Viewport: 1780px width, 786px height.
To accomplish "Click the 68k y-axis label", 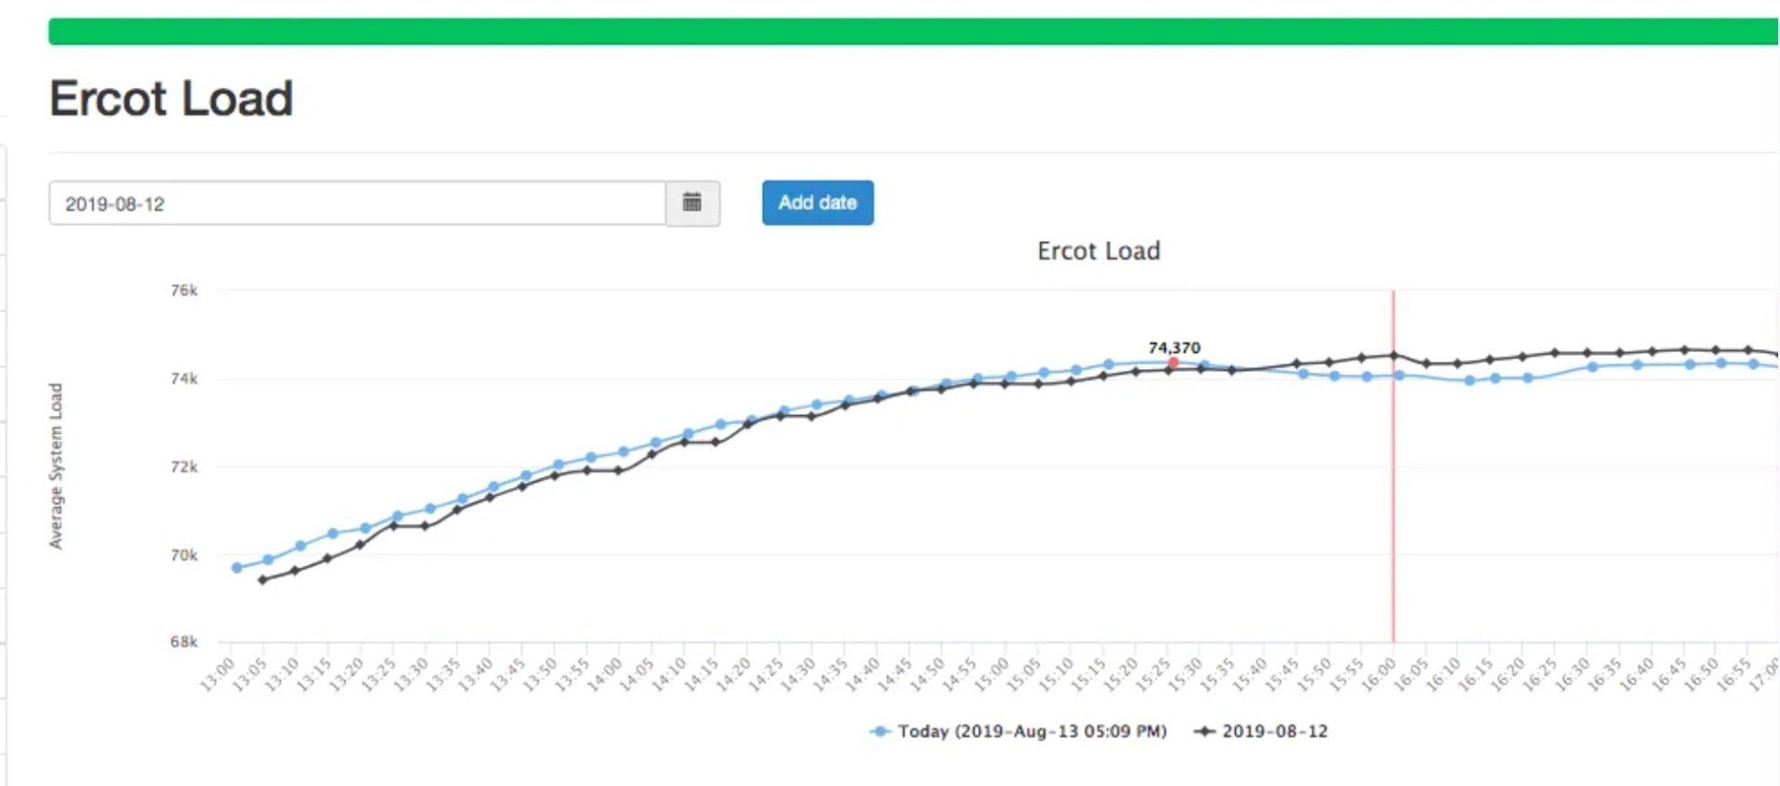I will [x=184, y=641].
